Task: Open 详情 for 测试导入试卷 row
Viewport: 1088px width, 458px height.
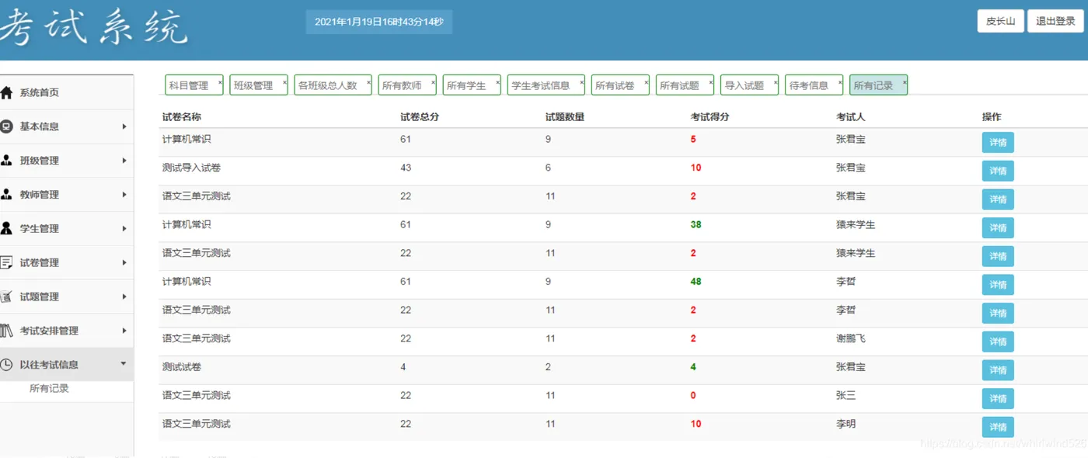Action: pyautogui.click(x=998, y=171)
